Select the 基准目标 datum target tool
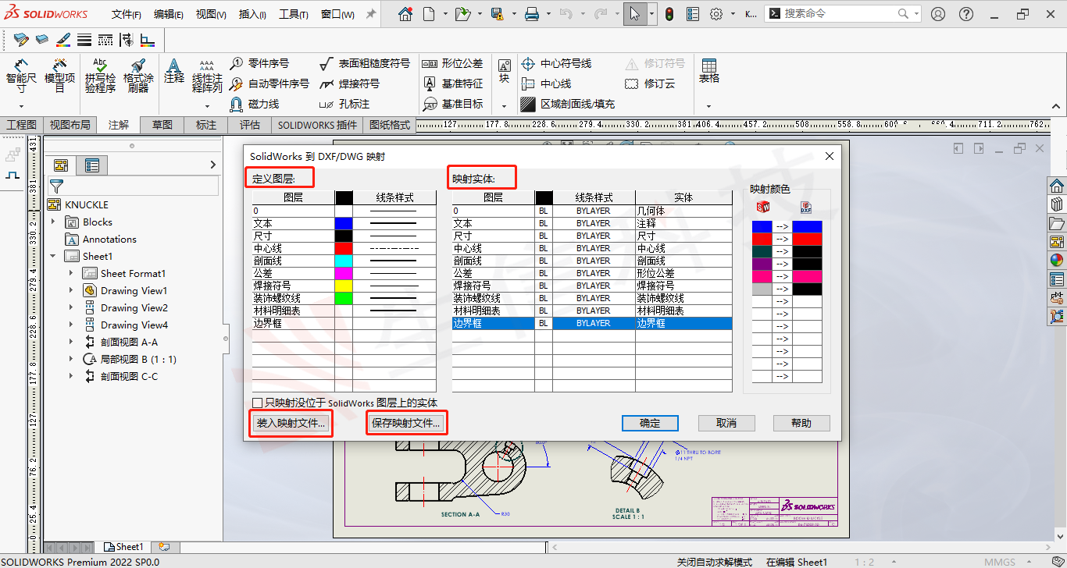 point(453,104)
